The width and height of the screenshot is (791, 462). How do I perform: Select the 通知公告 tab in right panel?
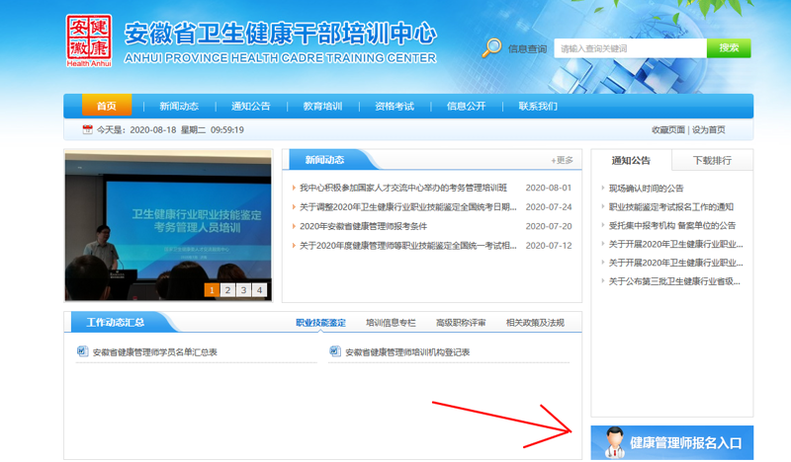pos(631,160)
